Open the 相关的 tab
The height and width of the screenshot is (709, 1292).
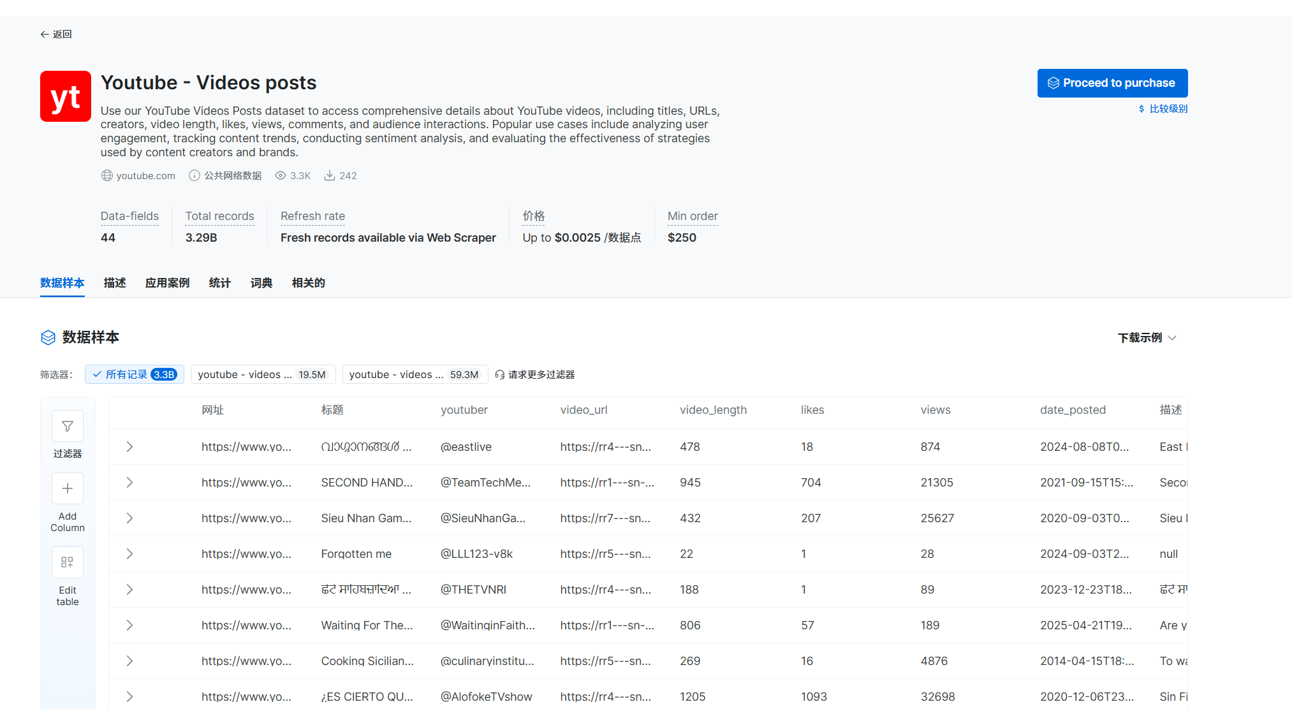pos(309,283)
